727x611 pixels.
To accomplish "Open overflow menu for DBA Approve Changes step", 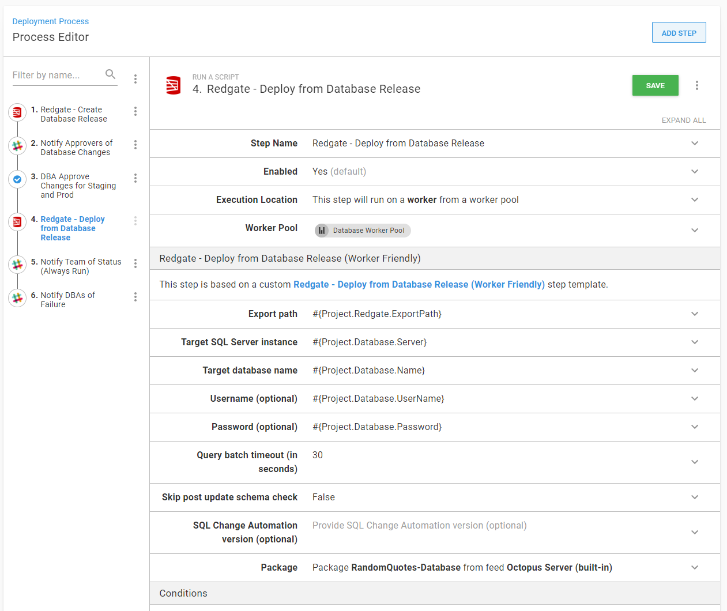I will click(135, 178).
